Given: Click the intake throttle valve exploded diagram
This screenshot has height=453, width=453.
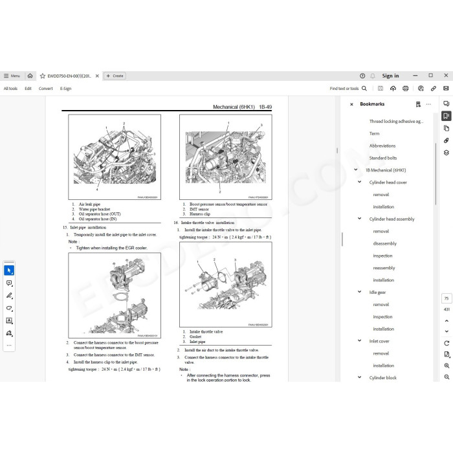Looking at the screenshot, I should 226,285.
